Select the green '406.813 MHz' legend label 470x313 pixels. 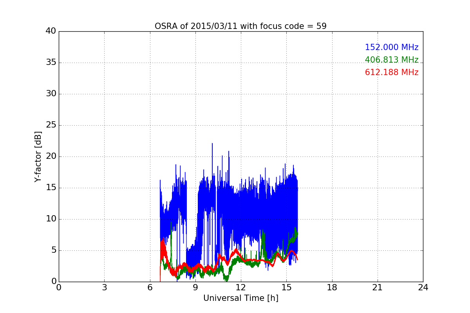[392, 60]
